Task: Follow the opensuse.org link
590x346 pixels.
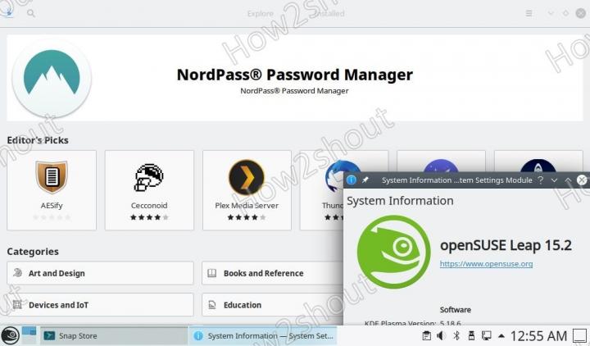Action: click(x=486, y=264)
